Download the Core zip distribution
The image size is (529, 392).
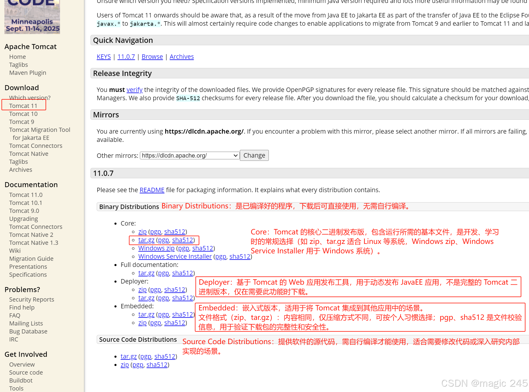click(143, 232)
